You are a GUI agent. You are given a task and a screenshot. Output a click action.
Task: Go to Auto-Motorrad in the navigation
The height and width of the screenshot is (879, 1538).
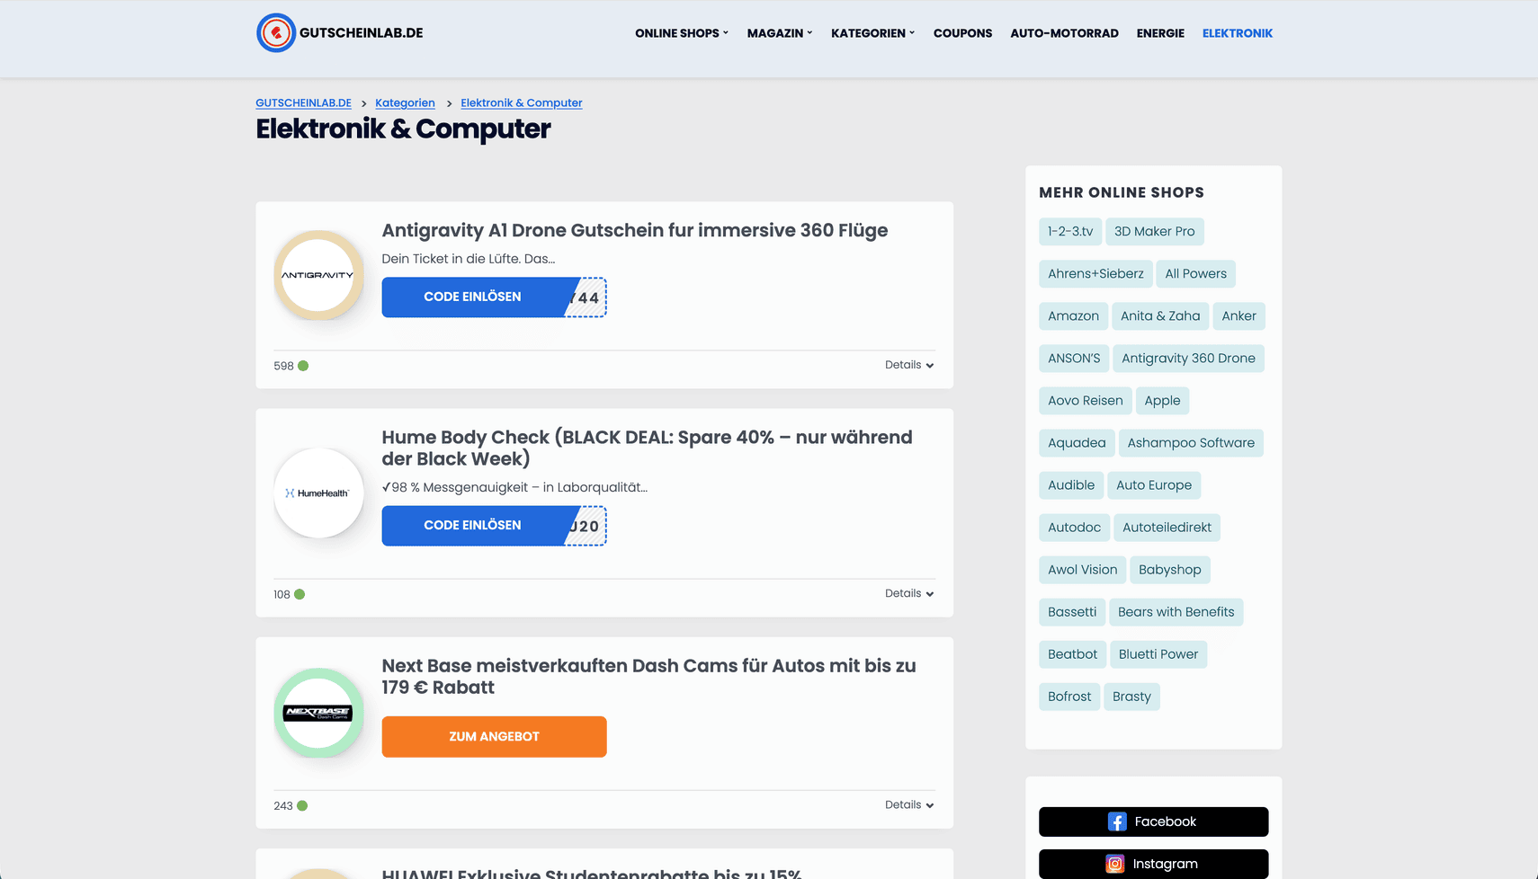pos(1064,33)
